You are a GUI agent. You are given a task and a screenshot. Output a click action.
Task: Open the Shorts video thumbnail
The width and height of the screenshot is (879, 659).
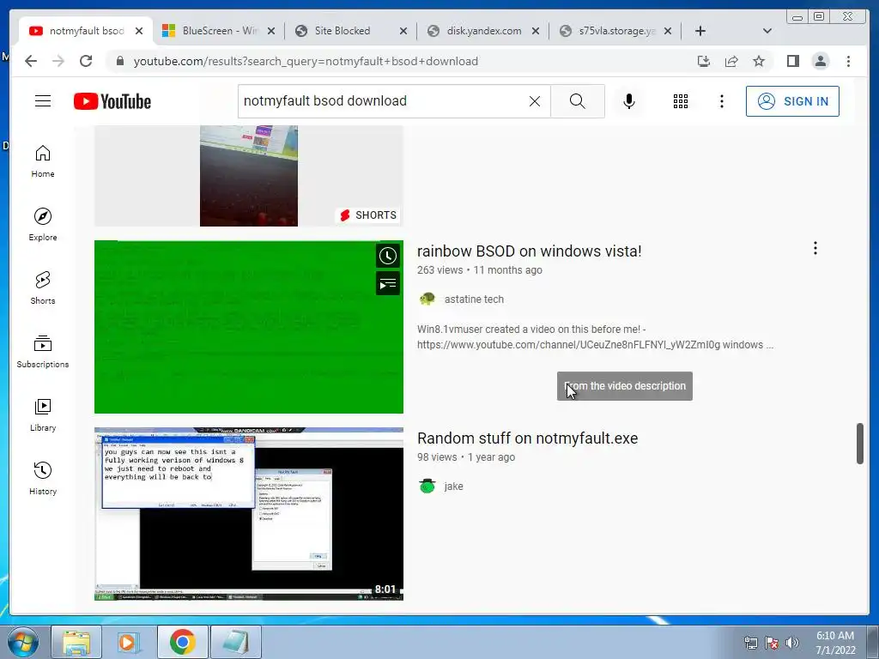click(249, 176)
